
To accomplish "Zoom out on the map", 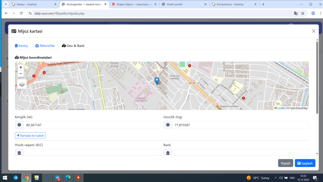I will [x=21, y=74].
